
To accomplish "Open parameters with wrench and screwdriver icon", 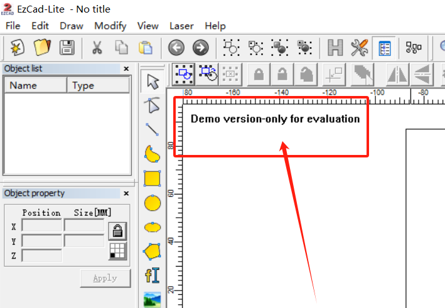I will (x=360, y=48).
